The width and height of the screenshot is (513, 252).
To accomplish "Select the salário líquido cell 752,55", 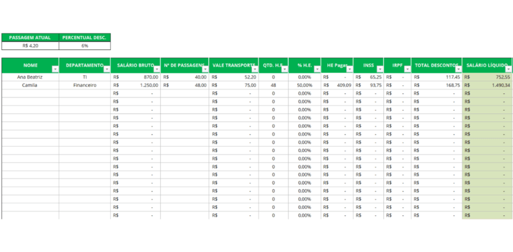I will click(487, 77).
